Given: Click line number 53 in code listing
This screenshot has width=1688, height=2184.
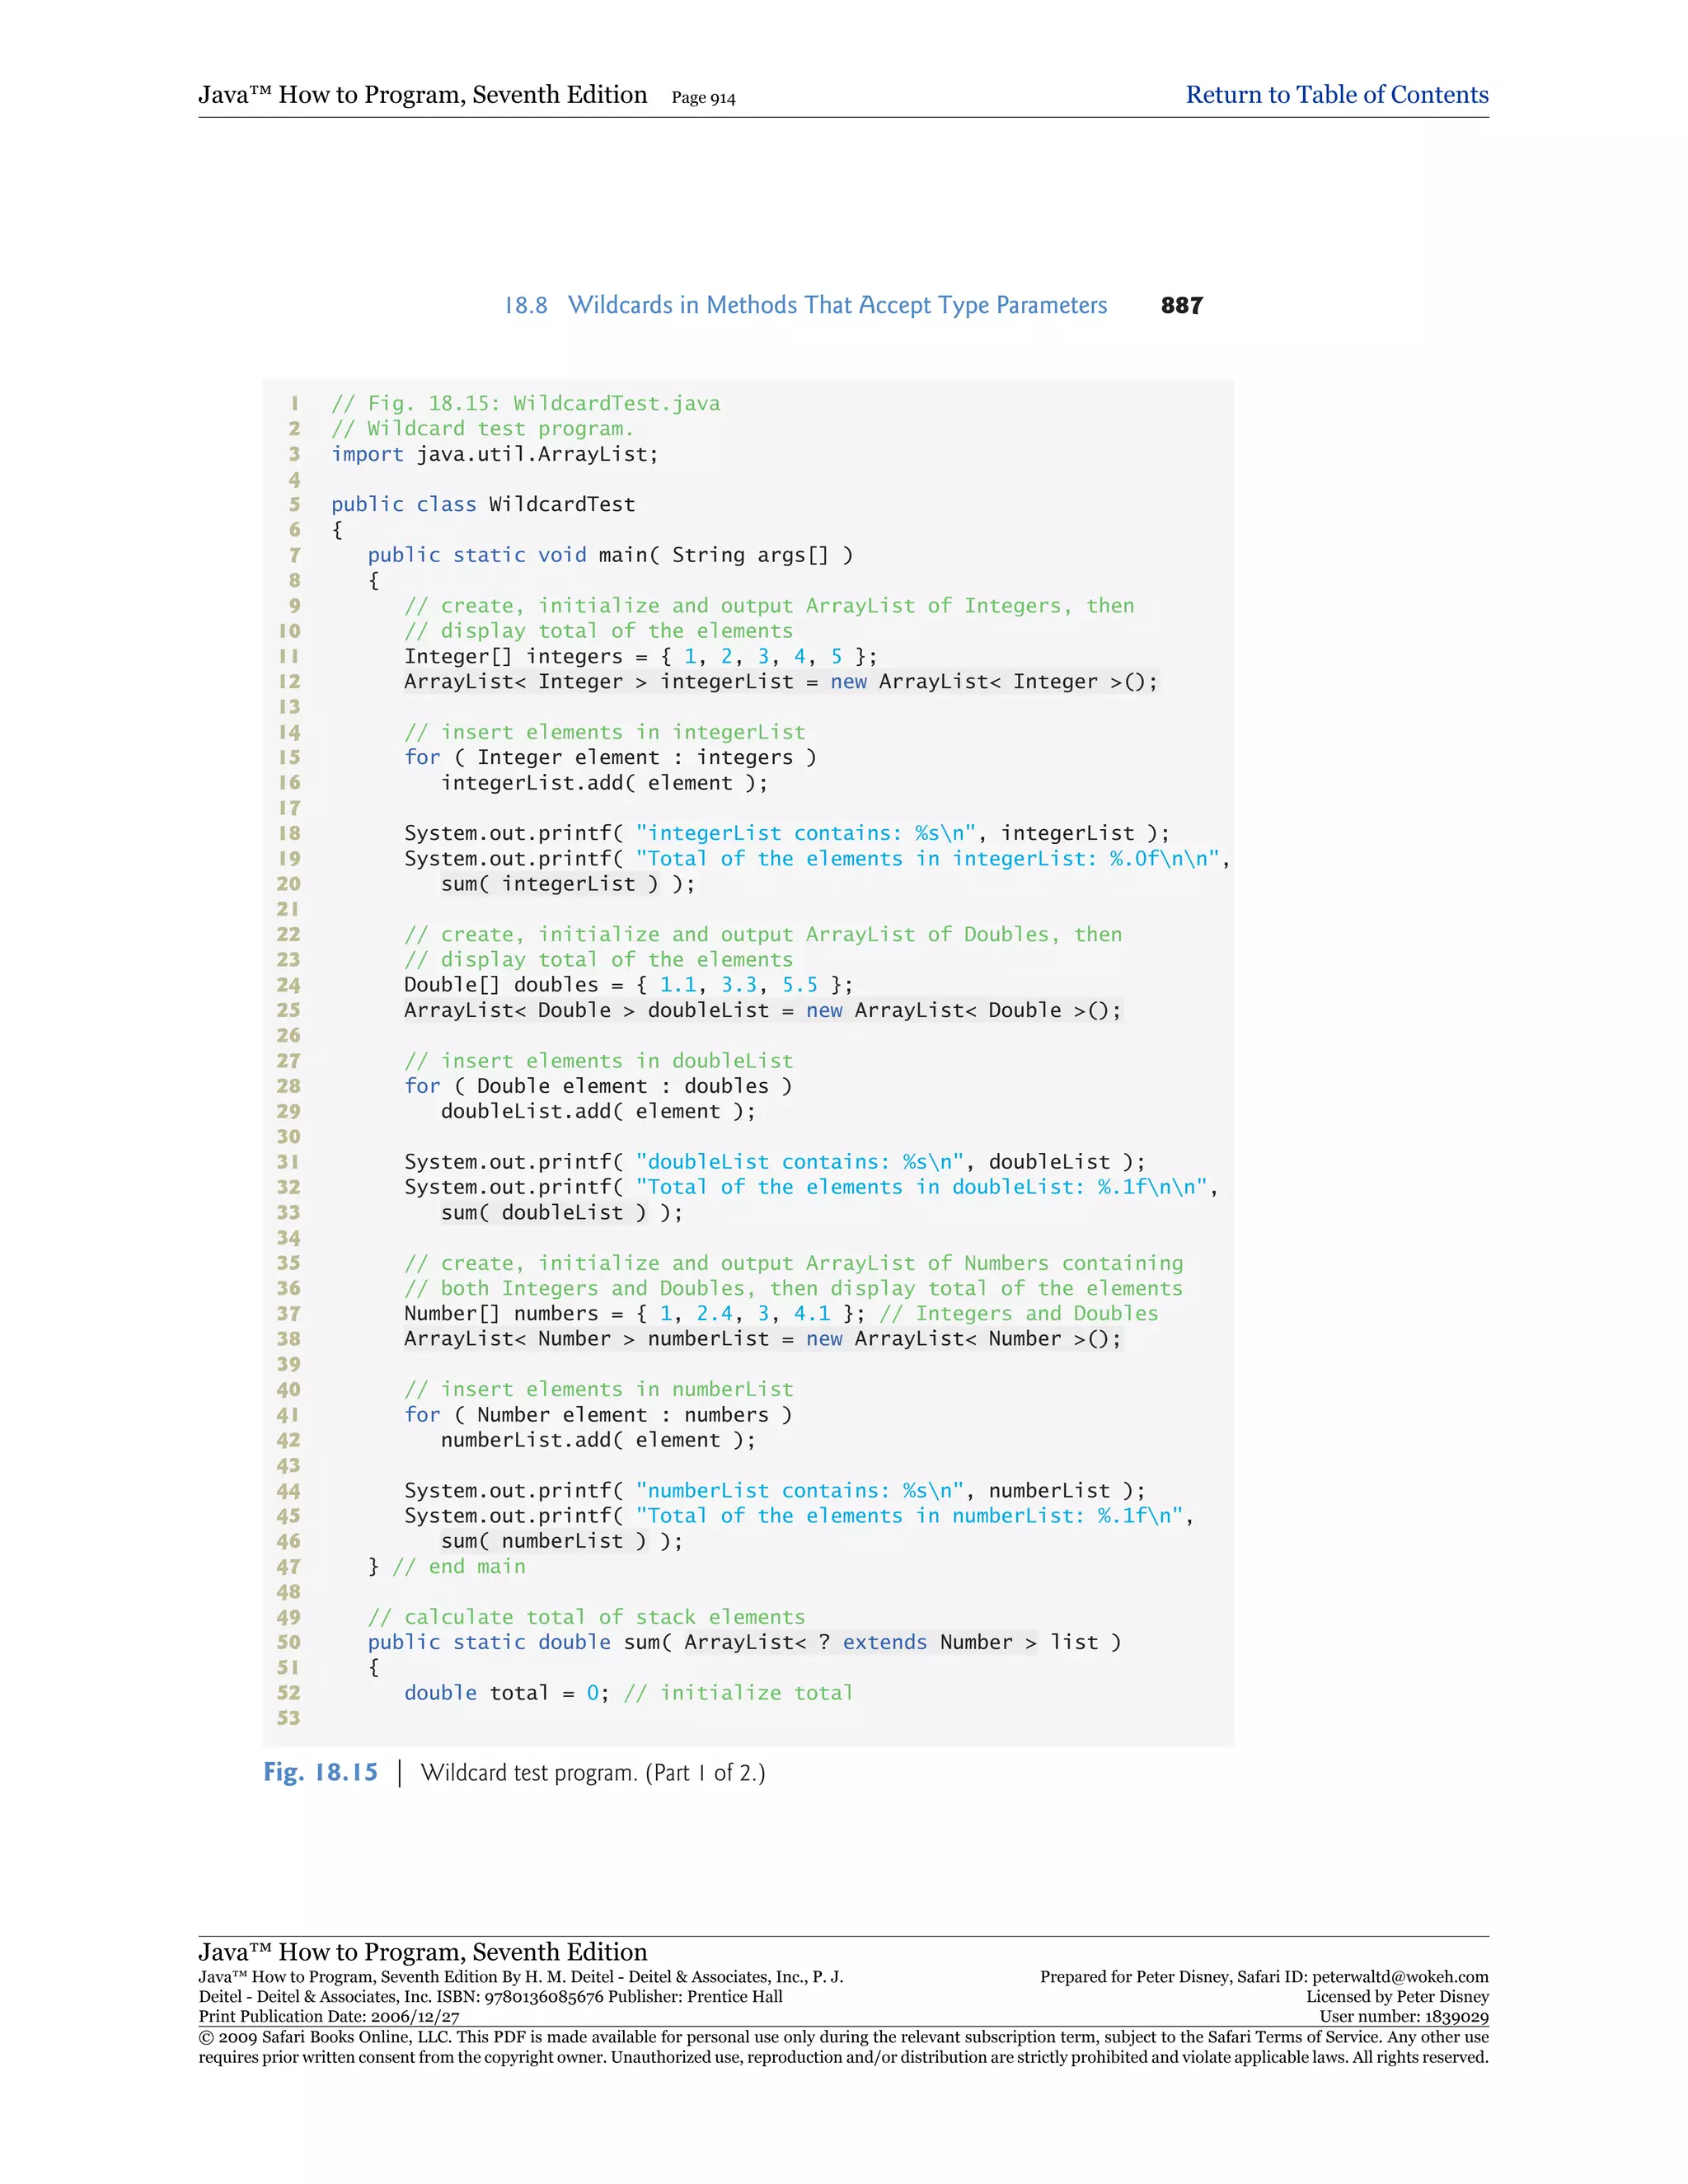Looking at the screenshot, I should (x=289, y=1718).
